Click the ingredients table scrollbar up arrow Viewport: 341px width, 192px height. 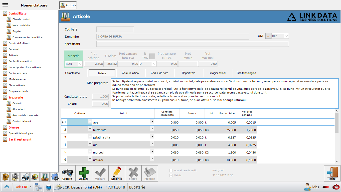point(337,111)
